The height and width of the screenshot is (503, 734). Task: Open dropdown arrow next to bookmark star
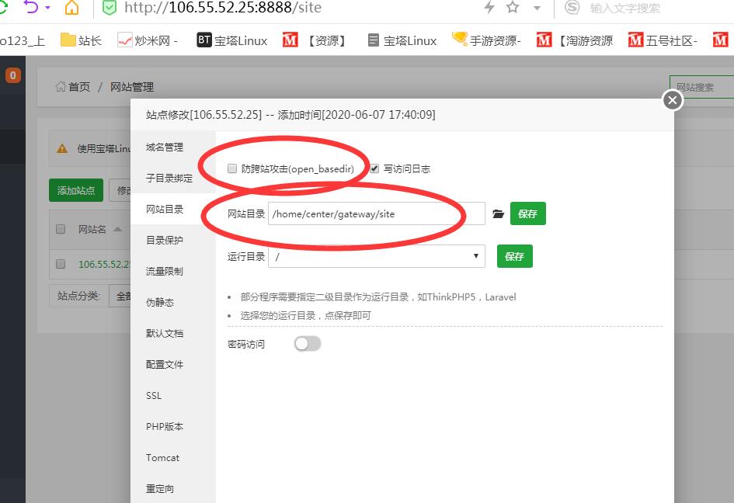(x=537, y=8)
